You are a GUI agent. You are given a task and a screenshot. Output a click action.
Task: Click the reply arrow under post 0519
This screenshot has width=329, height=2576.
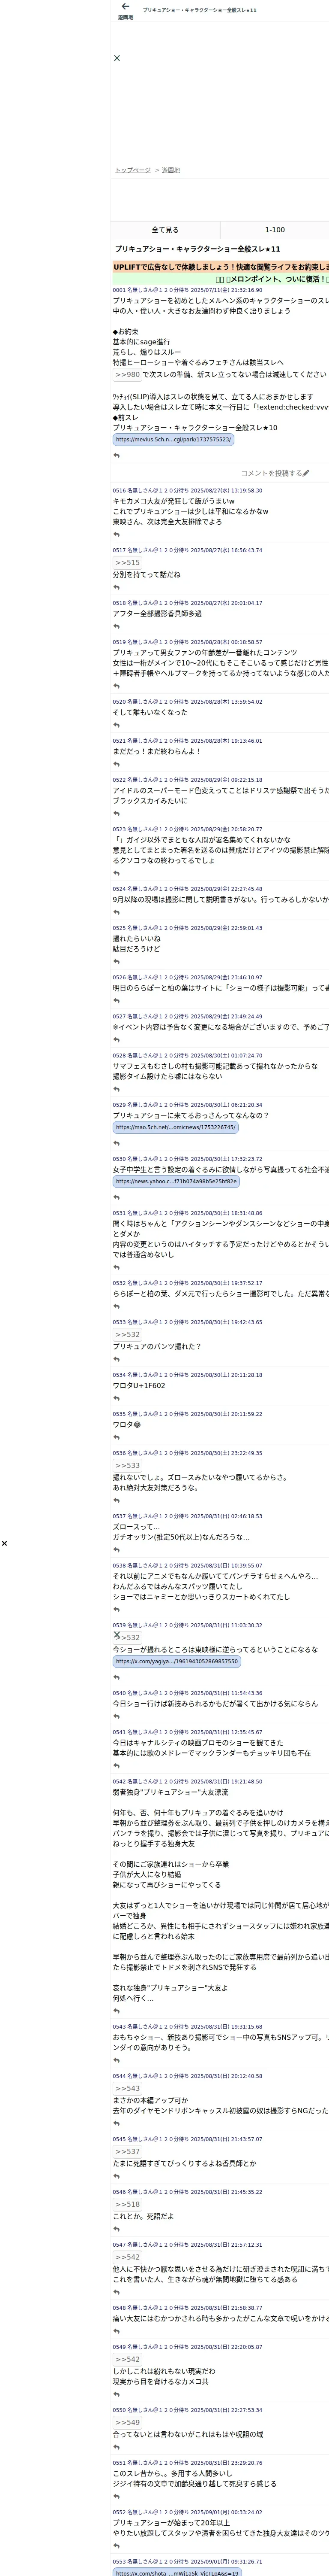[117, 686]
